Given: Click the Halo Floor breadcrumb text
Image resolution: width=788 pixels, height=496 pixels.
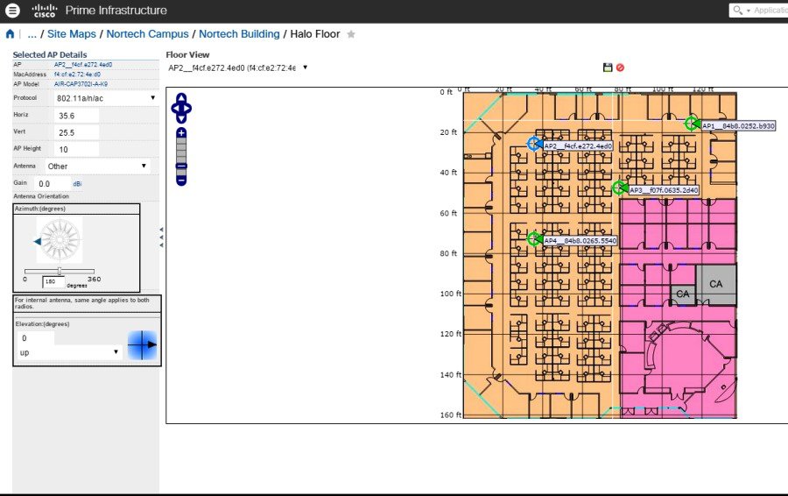Looking at the screenshot, I should point(315,33).
